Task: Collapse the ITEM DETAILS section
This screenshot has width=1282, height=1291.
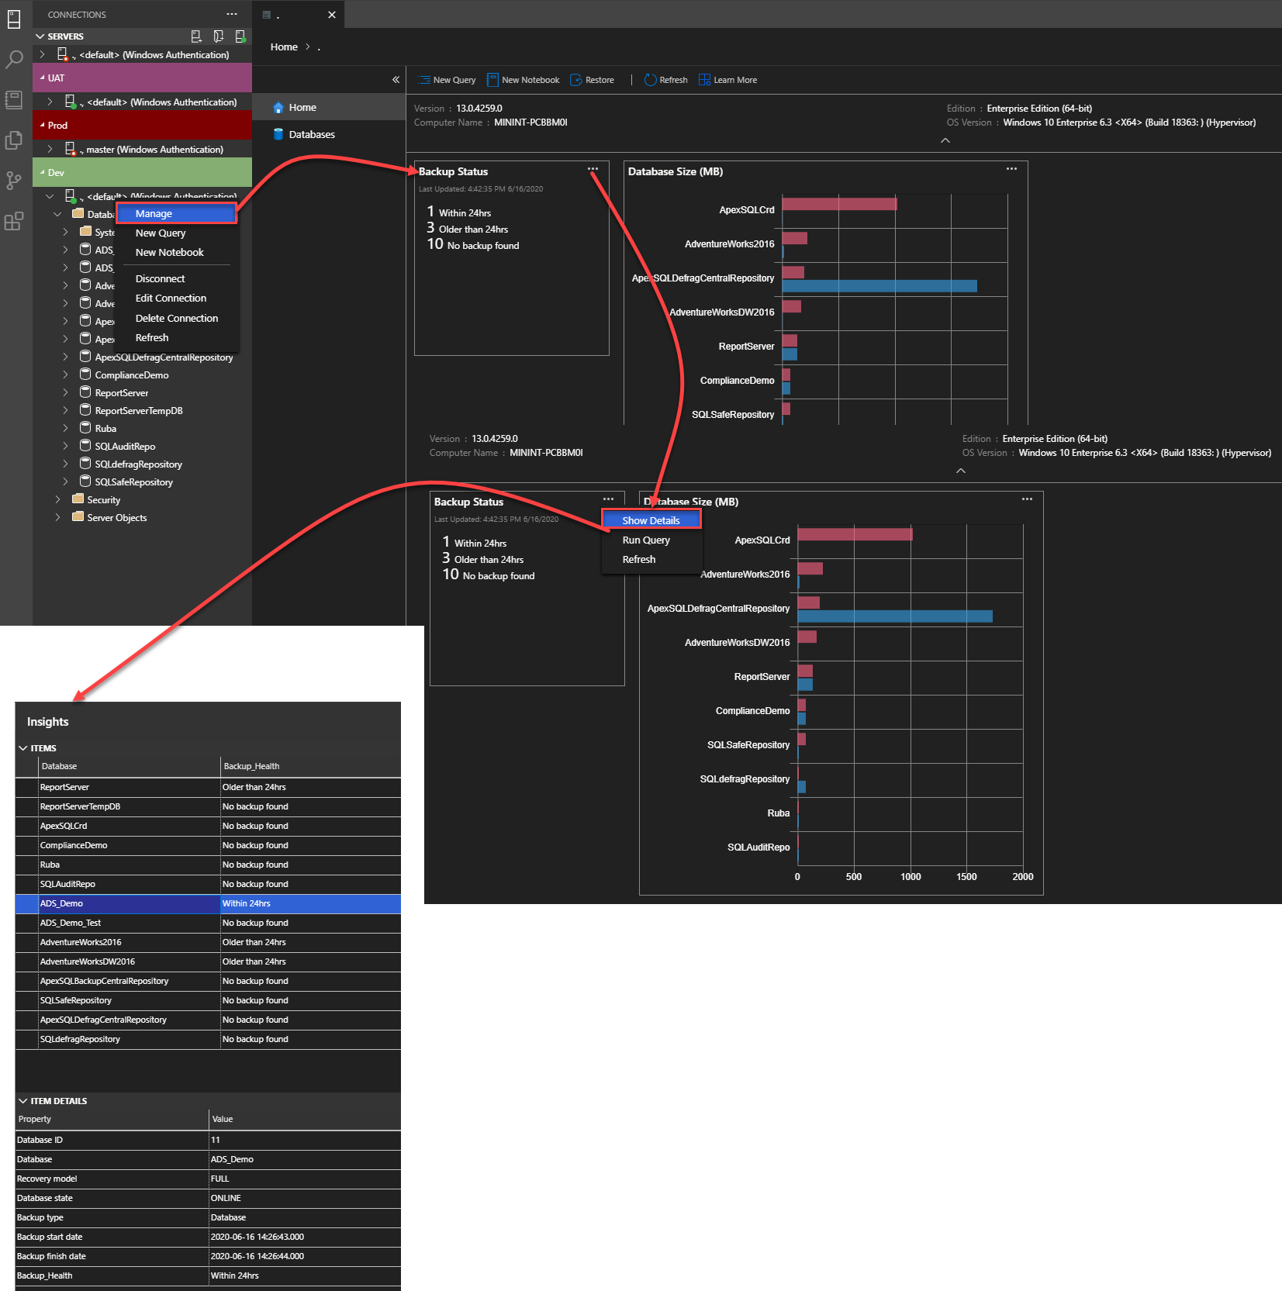Action: (23, 1101)
